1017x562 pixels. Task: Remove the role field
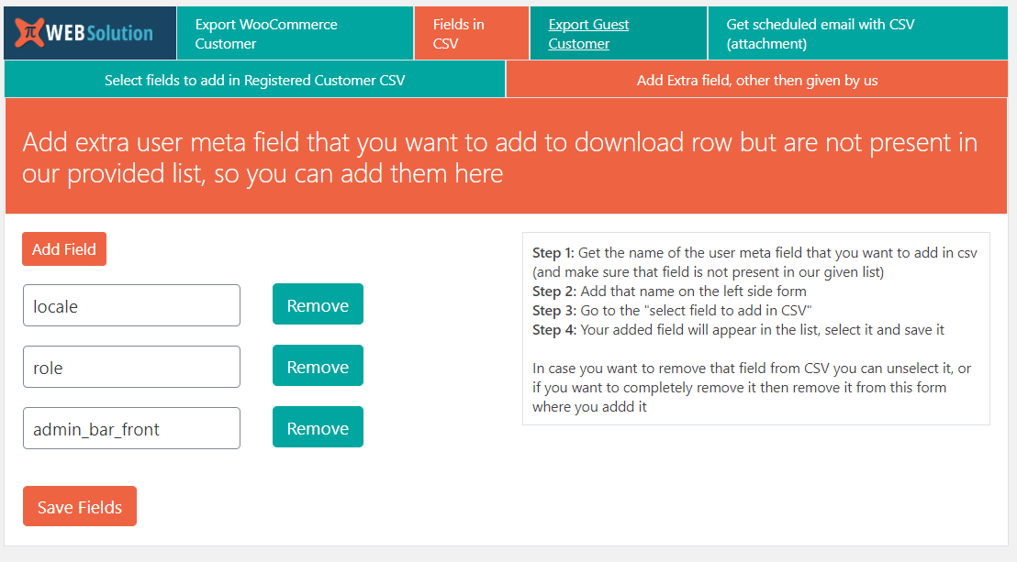pyautogui.click(x=318, y=367)
